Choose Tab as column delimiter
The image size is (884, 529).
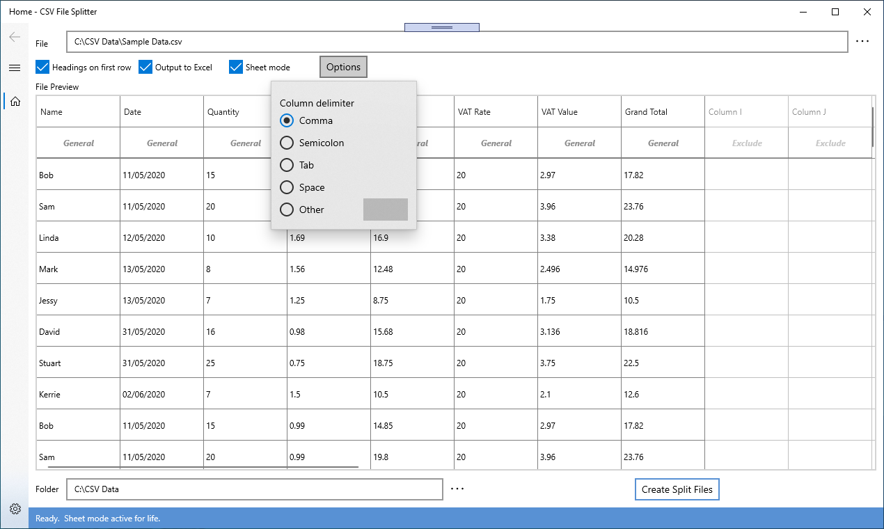click(286, 165)
